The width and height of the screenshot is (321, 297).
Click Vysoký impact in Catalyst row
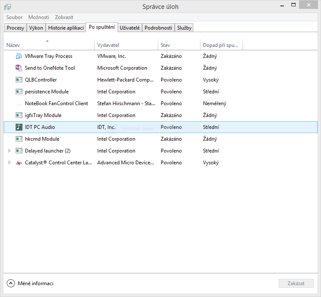211,163
